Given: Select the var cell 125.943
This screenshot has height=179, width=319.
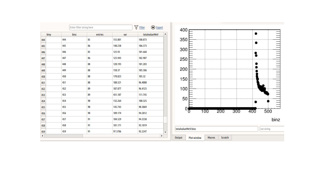Looking at the screenshot, I should pos(125,58).
